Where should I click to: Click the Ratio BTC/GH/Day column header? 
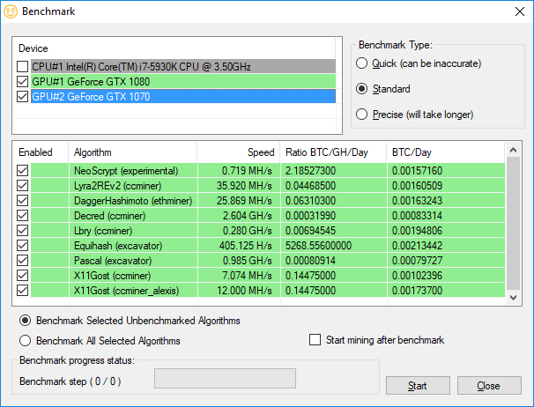tap(333, 152)
